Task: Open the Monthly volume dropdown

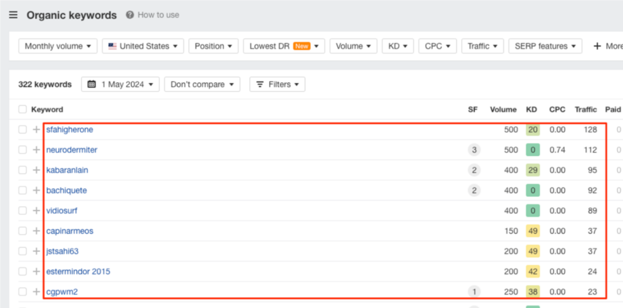Action: point(57,46)
